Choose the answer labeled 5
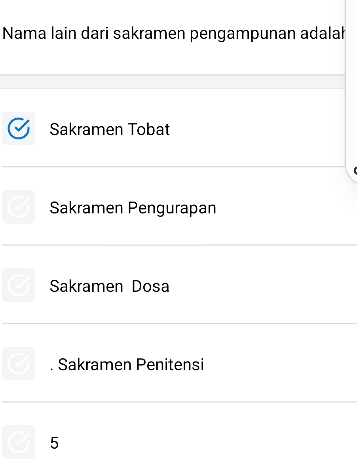The width and height of the screenshot is (357, 468). pyautogui.click(x=55, y=443)
